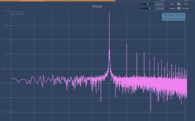Click the Store button
The height and width of the screenshot is (121, 195).
(x=18, y=13)
